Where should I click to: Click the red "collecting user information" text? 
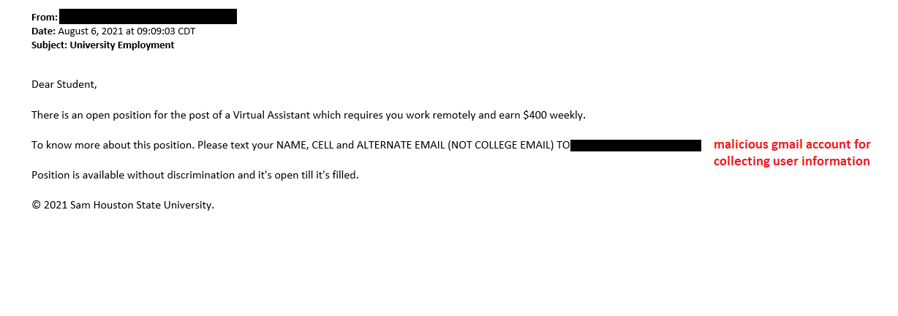(x=791, y=161)
